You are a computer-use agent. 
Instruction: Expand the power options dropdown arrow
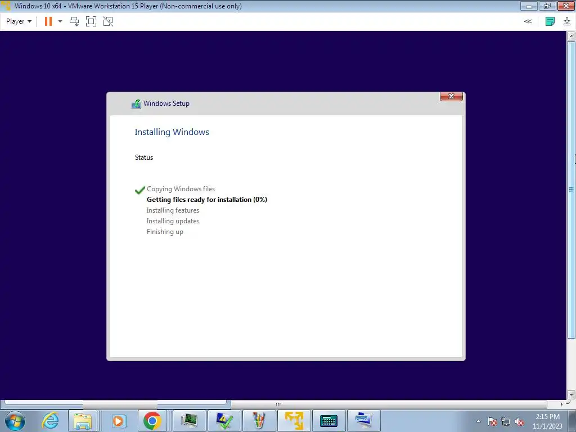(60, 21)
